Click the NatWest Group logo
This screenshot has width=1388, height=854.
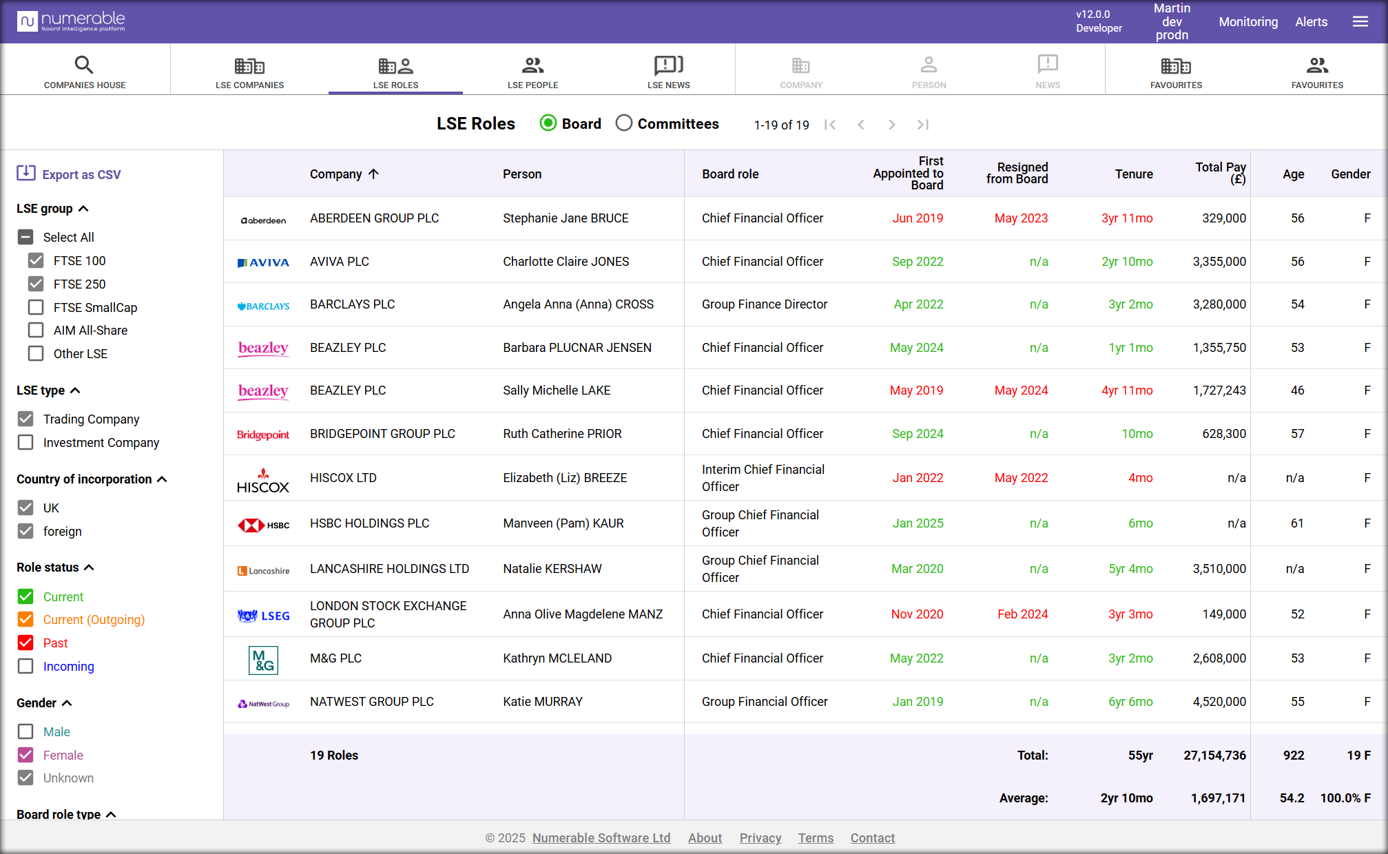(263, 704)
